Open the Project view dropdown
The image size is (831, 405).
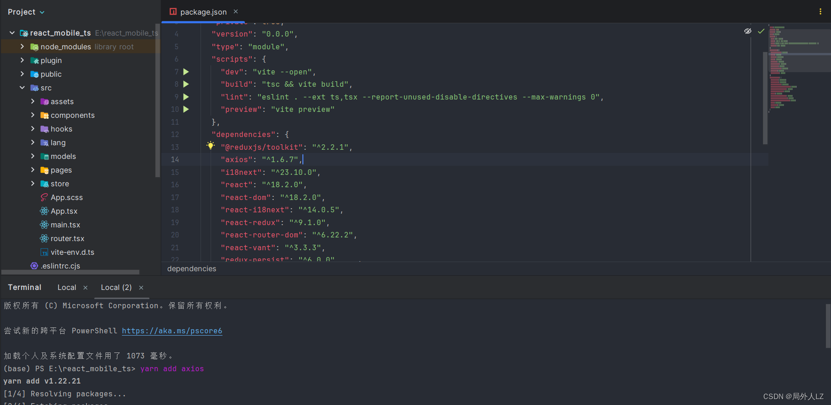tap(26, 12)
